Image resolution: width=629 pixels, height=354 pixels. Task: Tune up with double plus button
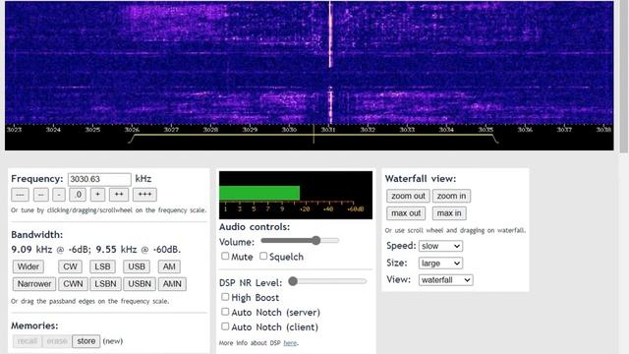119,195
